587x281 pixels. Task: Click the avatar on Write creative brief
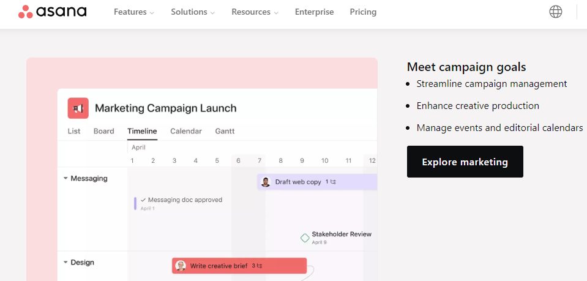click(x=181, y=266)
